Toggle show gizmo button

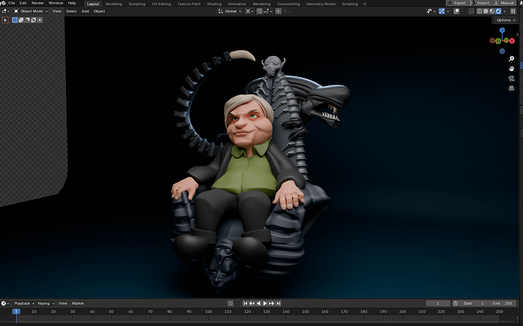(x=442, y=11)
